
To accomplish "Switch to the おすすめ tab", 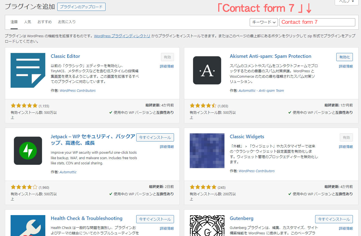I will [45, 22].
